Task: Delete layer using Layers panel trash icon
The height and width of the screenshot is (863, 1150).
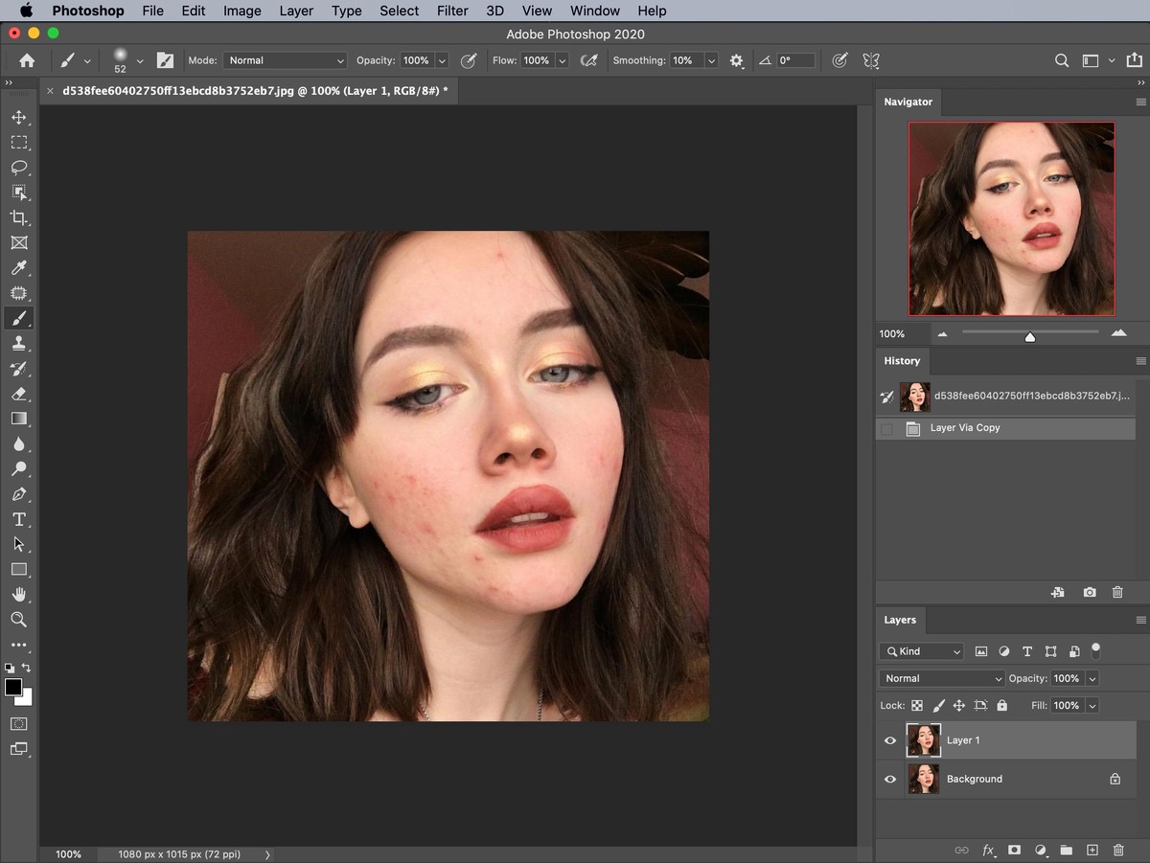Action: [x=1117, y=850]
